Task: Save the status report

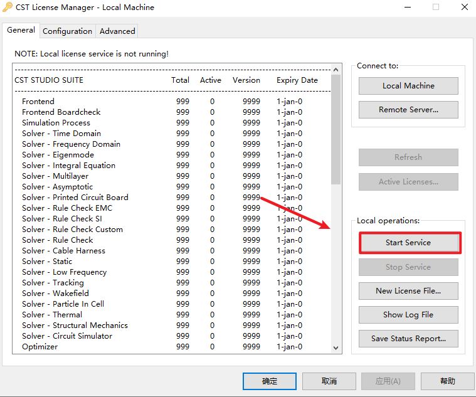Action: click(408, 339)
